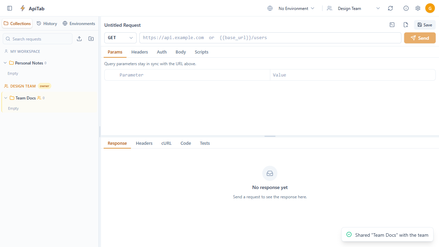This screenshot has width=439, height=247.
Task: Open the GET method dropdown
Action: point(120,38)
